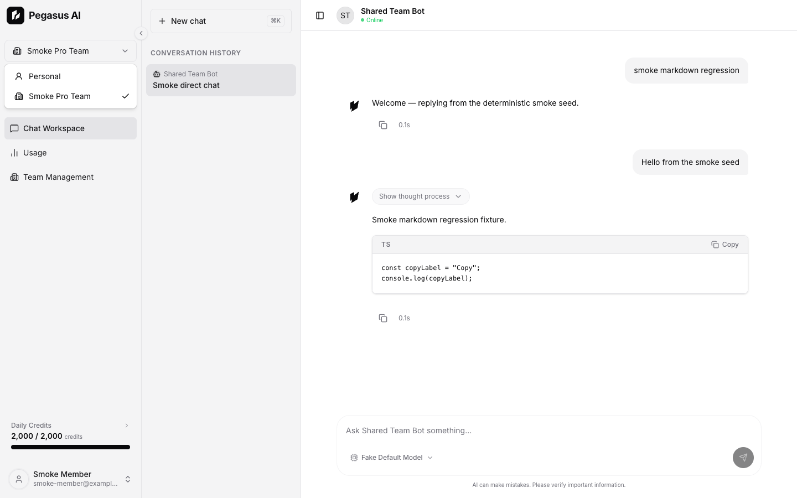
Task: Open the Smoke direct chat conversation
Action: (x=221, y=80)
